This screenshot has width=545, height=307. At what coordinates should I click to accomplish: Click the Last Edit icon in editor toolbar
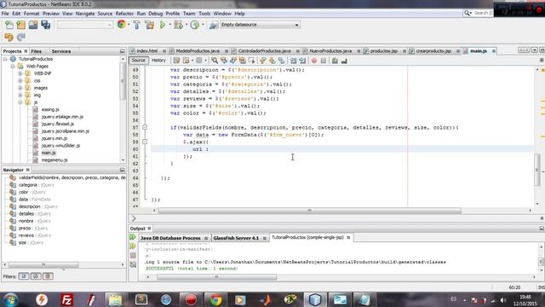point(176,61)
